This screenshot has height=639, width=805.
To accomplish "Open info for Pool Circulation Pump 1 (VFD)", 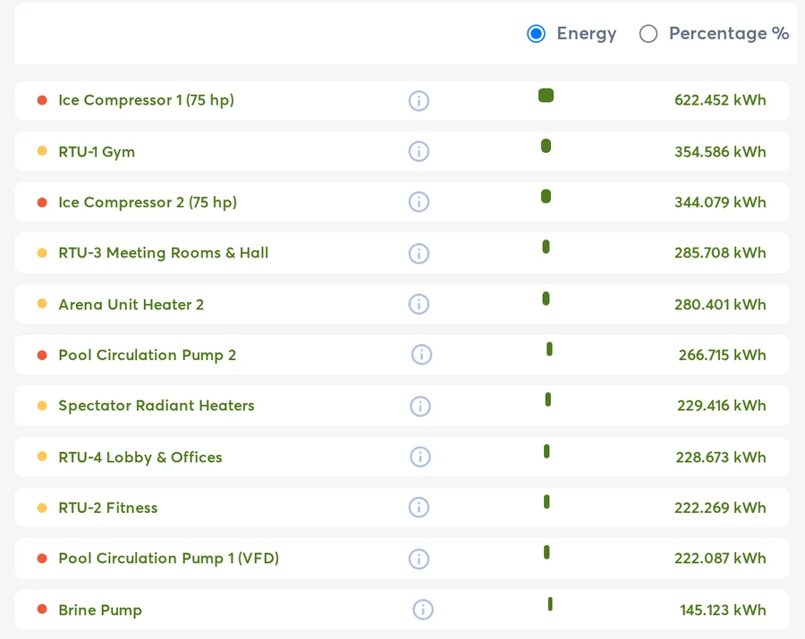I will (x=419, y=559).
